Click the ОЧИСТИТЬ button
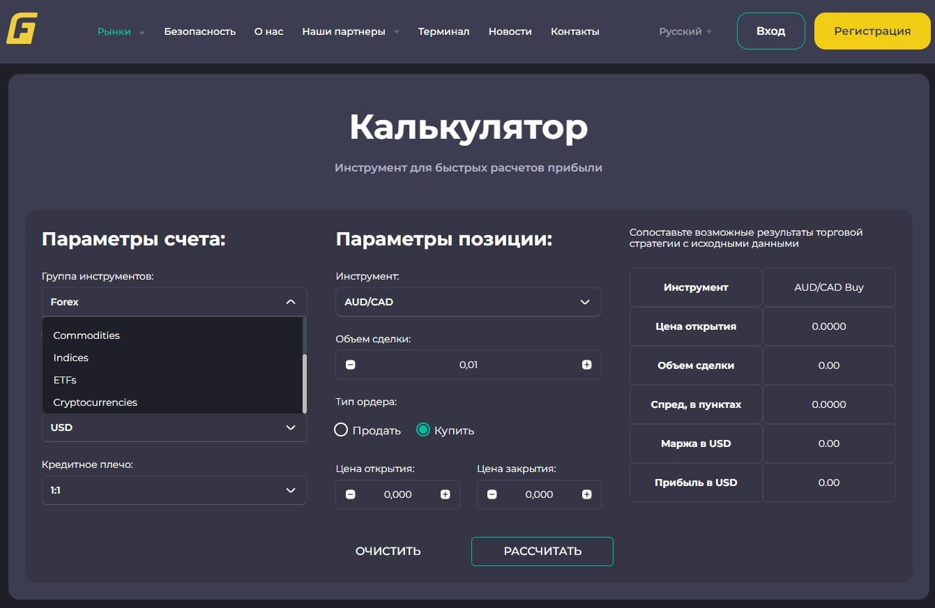 (x=388, y=551)
